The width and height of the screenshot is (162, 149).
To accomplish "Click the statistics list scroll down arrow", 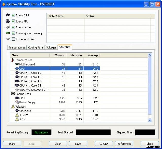I will [x=150, y=120].
